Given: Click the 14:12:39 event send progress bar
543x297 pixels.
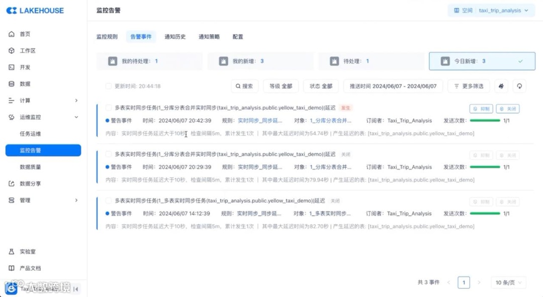Looking at the screenshot, I should 485,213.
